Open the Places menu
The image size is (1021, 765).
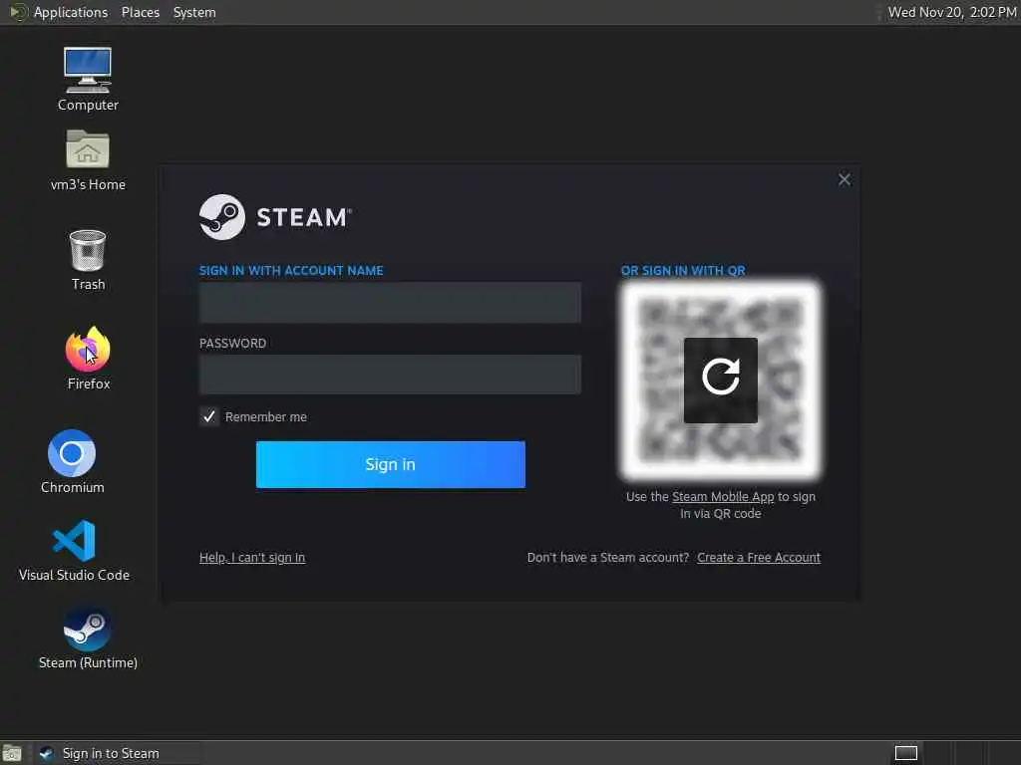point(141,12)
